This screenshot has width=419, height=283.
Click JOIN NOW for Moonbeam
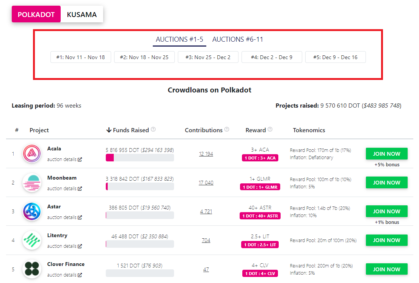[x=386, y=183]
